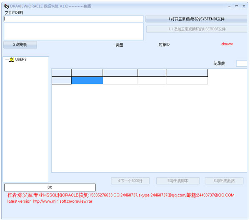Click the ORAVIEW app icon in title bar
Screen dimensions: 250x221
(6, 7)
